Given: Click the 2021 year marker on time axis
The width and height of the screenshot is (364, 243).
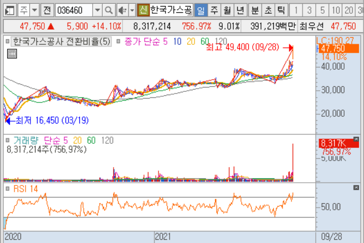Looking at the screenshot, I should pyautogui.click(x=163, y=237).
